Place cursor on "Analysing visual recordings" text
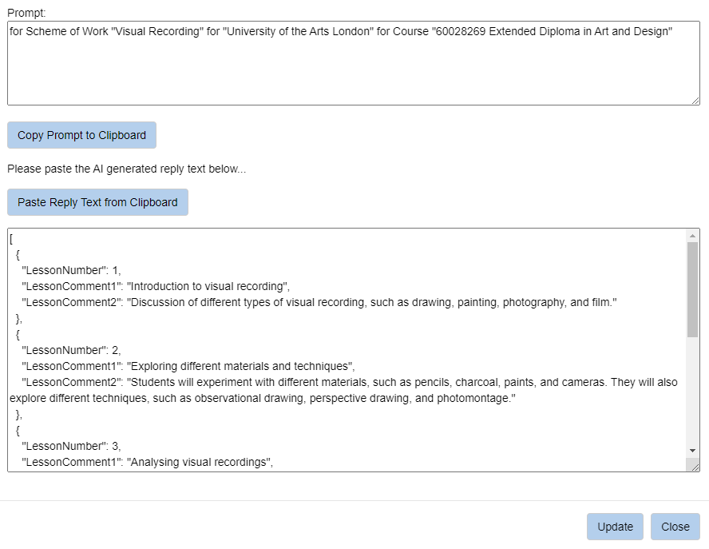 click(x=200, y=462)
